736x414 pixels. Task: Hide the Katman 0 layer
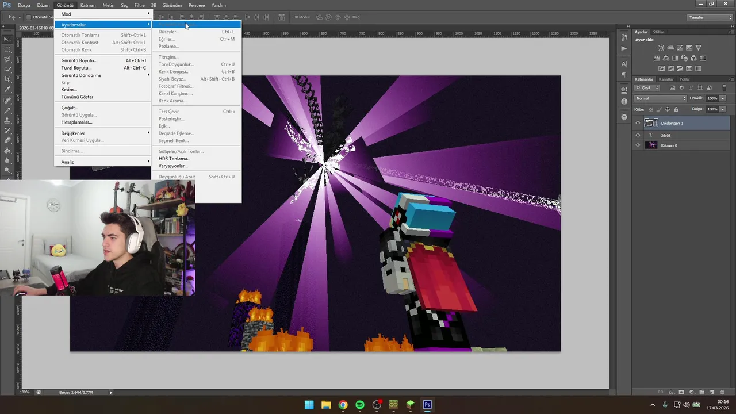tap(638, 145)
